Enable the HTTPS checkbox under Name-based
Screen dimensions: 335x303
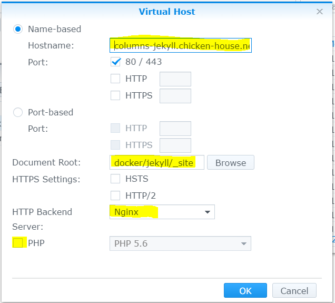click(x=116, y=96)
